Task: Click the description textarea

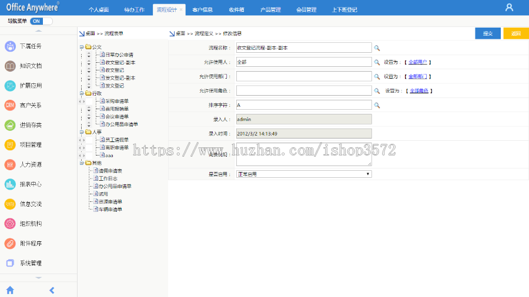Action: [304, 154]
